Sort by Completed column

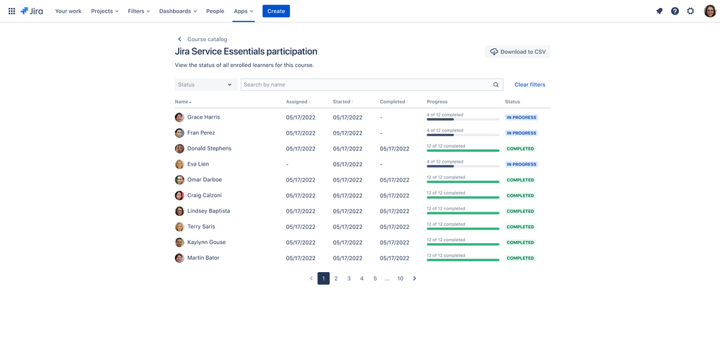click(x=394, y=101)
